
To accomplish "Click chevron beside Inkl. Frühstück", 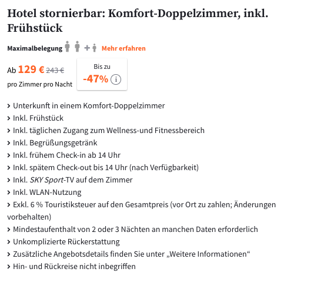I will (9, 118).
